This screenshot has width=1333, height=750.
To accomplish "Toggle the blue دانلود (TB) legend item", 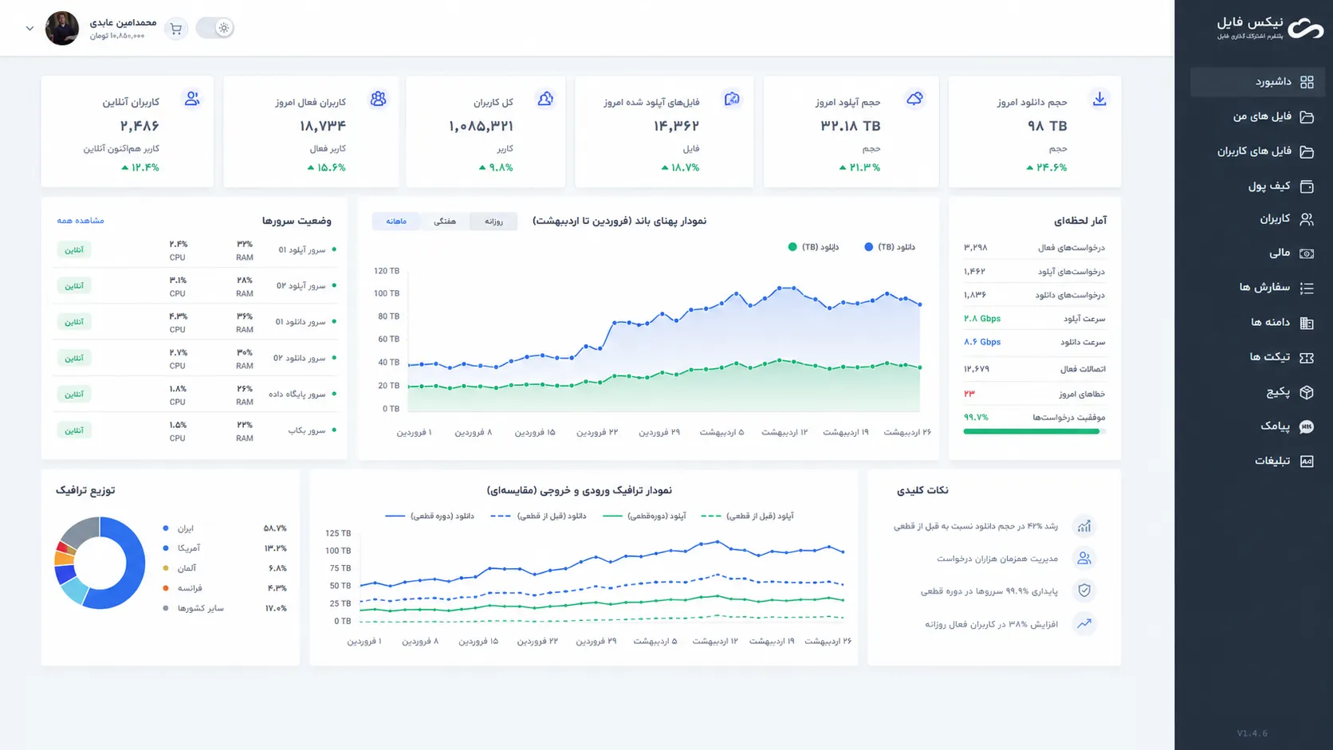I will click(x=890, y=247).
